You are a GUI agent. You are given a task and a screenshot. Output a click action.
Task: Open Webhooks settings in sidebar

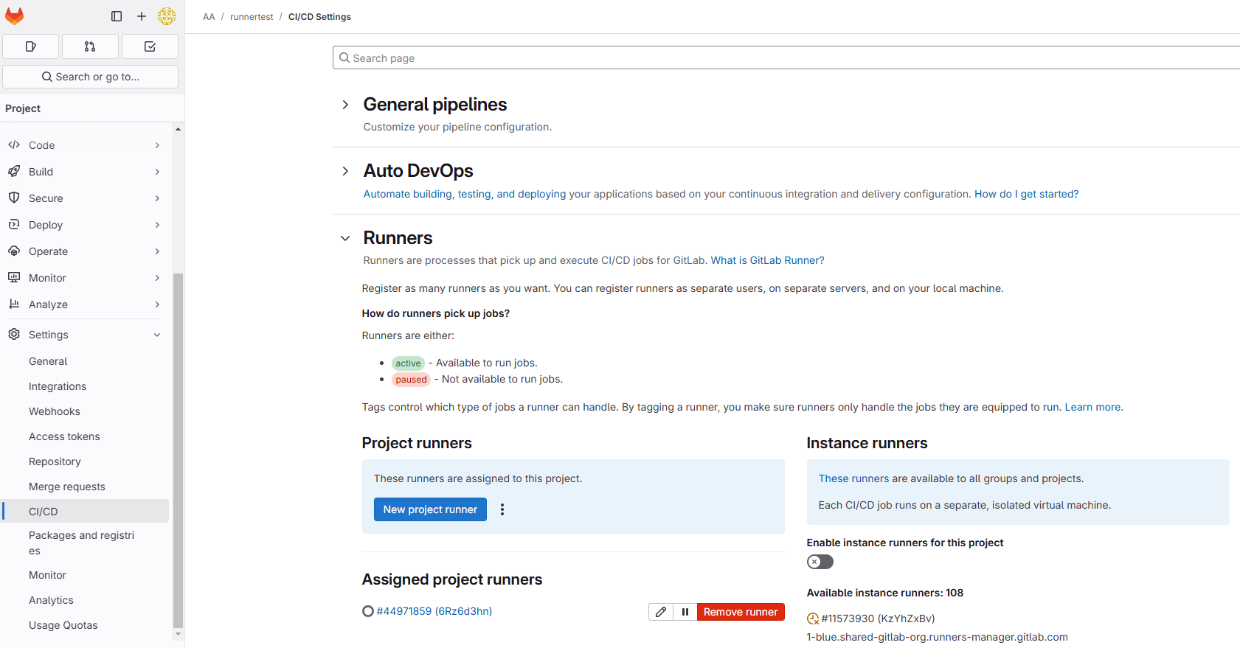tap(55, 411)
